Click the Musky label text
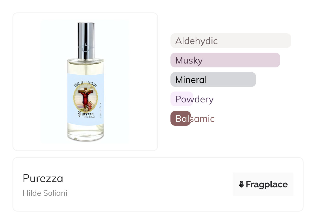The image size is (316, 224). tap(189, 60)
